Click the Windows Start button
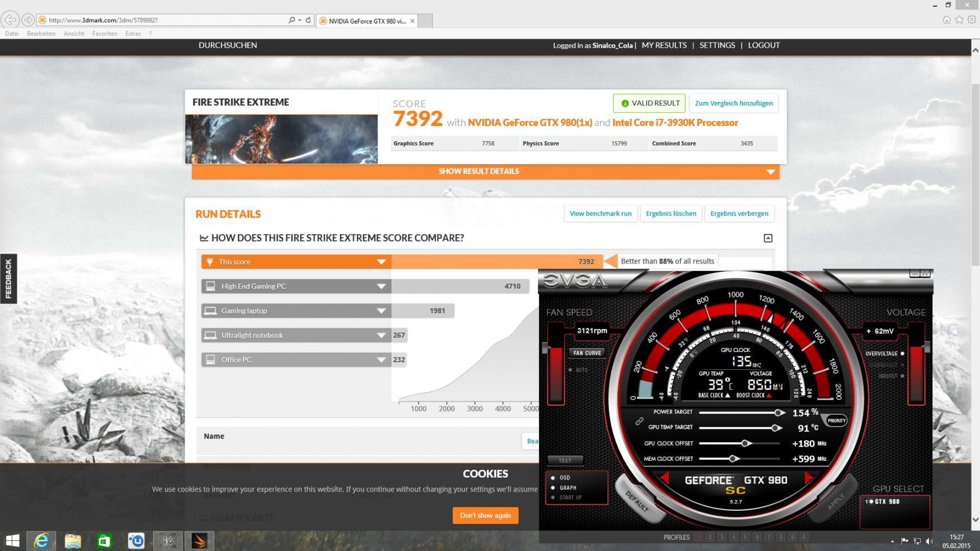This screenshot has height=551, width=980. [12, 540]
